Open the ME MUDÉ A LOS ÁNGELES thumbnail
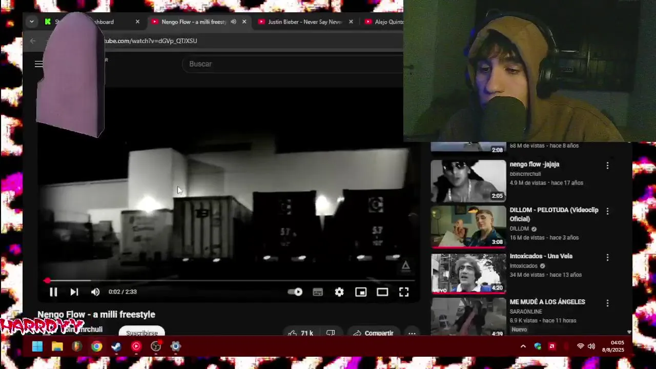 [468, 317]
